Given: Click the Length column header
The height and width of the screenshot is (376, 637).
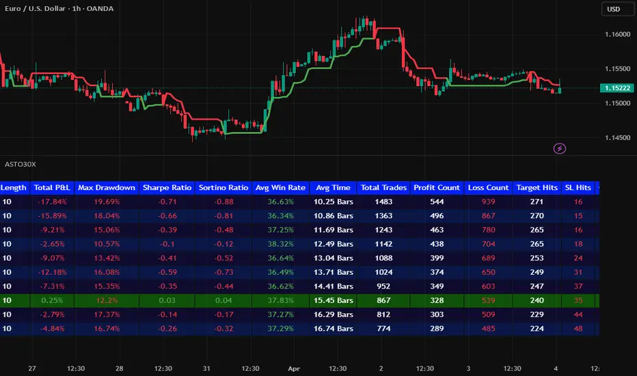Looking at the screenshot, I should (x=14, y=188).
